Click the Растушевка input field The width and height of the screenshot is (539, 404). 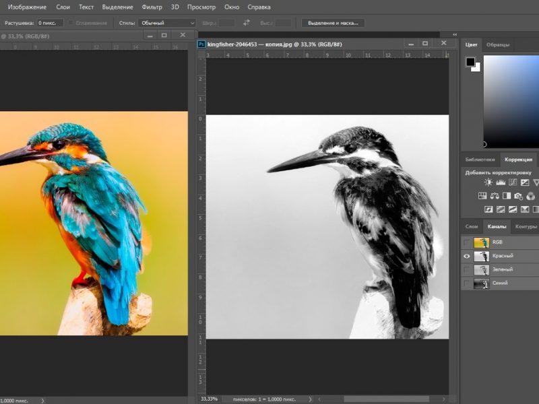(50, 23)
